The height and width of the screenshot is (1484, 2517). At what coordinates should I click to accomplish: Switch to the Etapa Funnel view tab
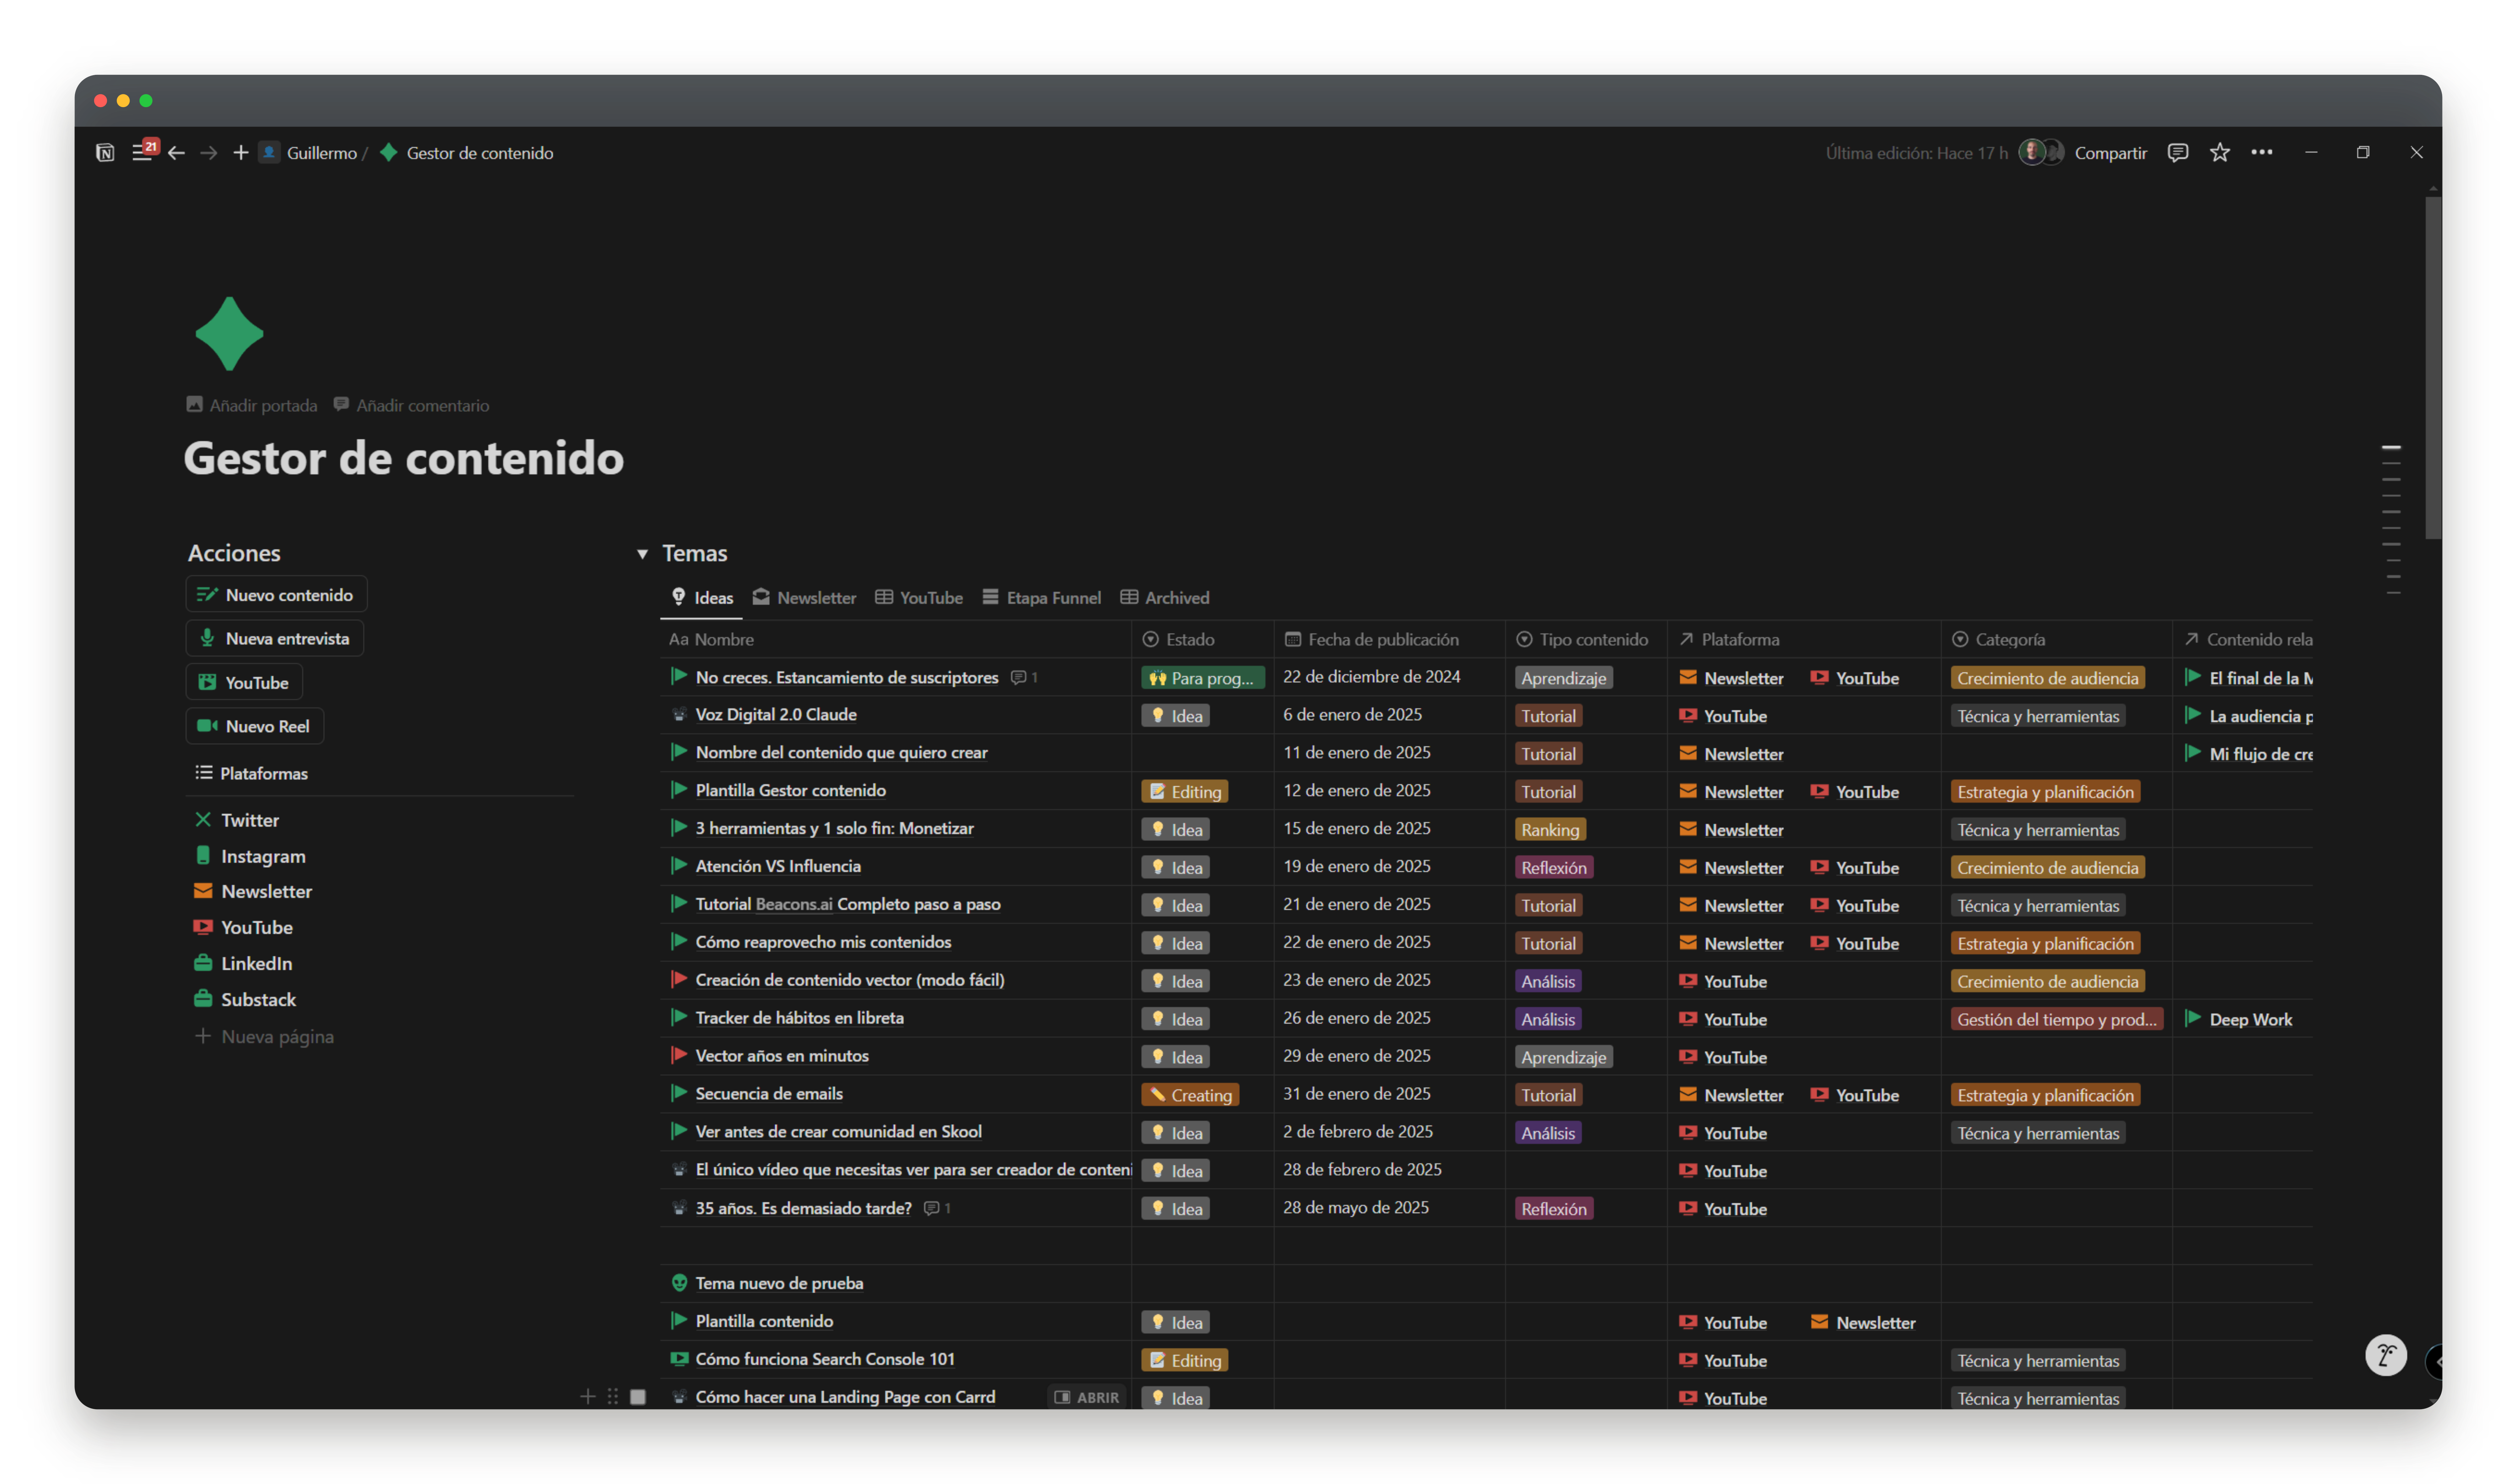1042,598
